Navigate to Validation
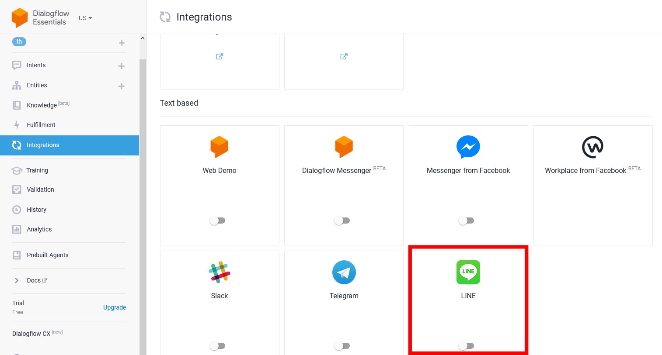Image resolution: width=662 pixels, height=355 pixels. pyautogui.click(x=40, y=190)
